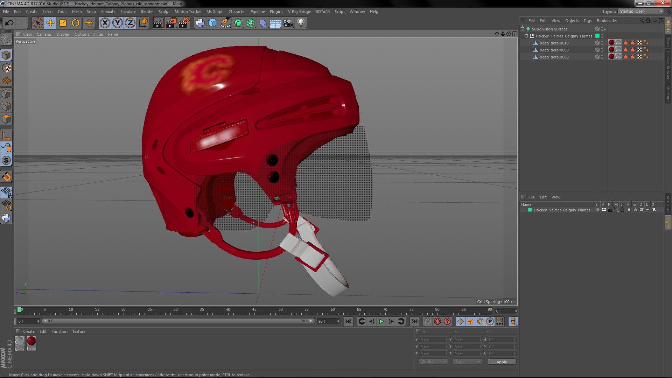Collapse the Subdivision Surface tree node
The image size is (672, 378).
523,29
